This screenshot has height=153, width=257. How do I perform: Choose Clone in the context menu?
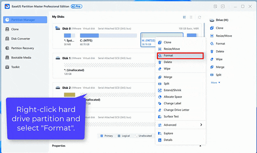[x=180, y=42]
